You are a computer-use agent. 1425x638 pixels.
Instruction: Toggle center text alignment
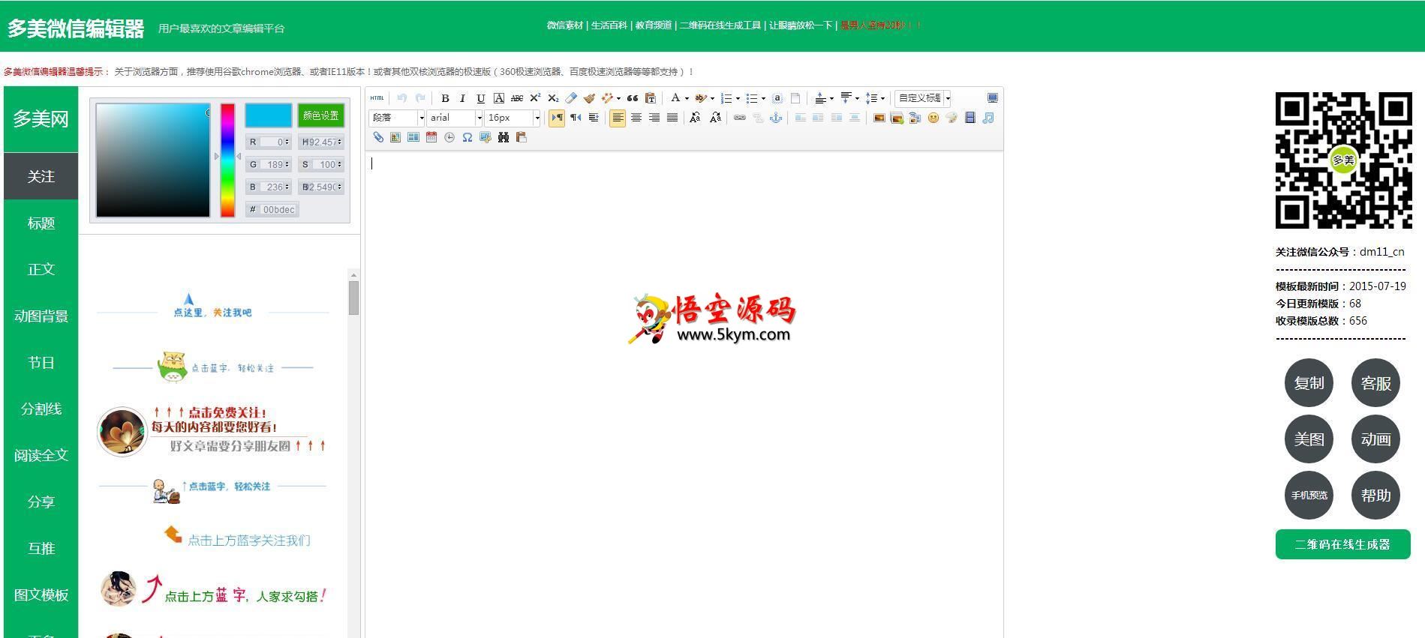[x=636, y=118]
